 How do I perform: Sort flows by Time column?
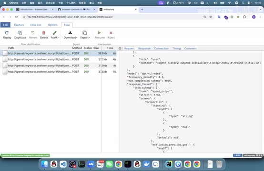(110, 48)
